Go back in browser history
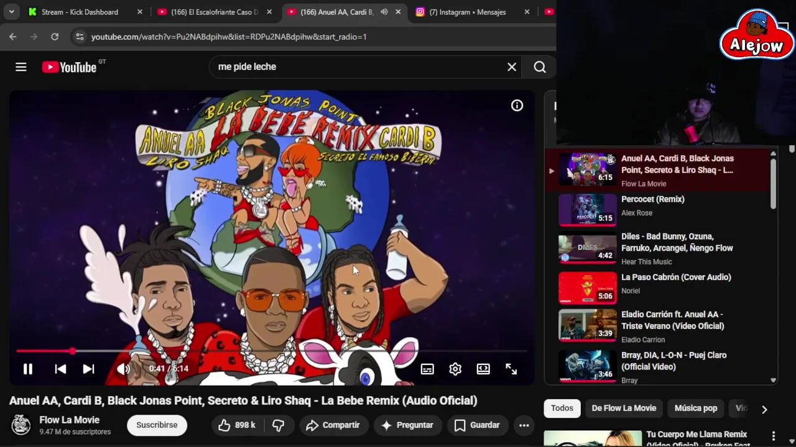This screenshot has width=796, height=447. coord(13,37)
